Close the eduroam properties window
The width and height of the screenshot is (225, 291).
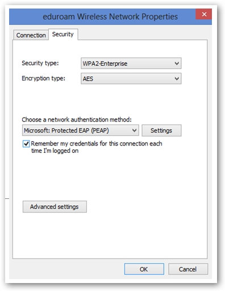pyautogui.click(x=204, y=14)
